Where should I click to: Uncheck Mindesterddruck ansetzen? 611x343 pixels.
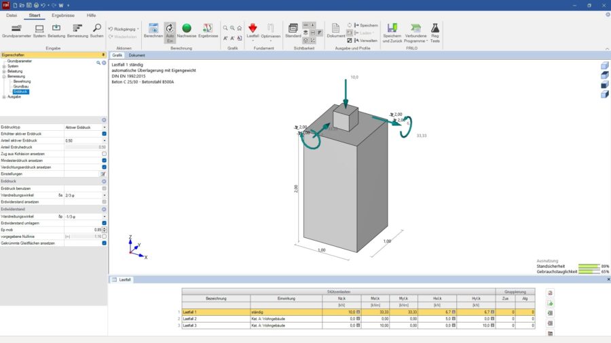104,161
